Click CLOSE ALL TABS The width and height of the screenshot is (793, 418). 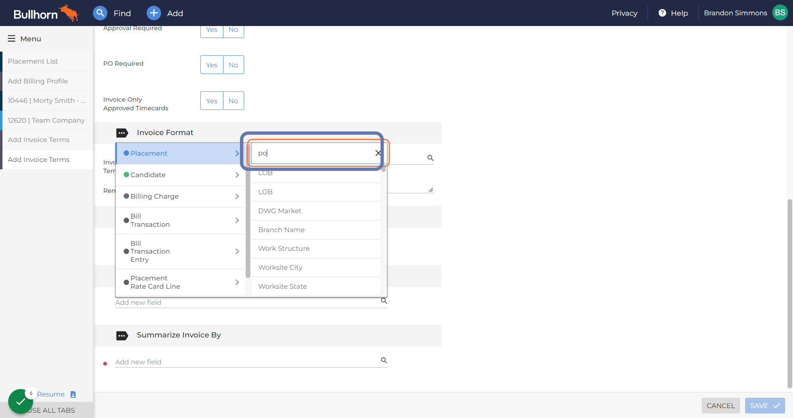[x=51, y=410]
